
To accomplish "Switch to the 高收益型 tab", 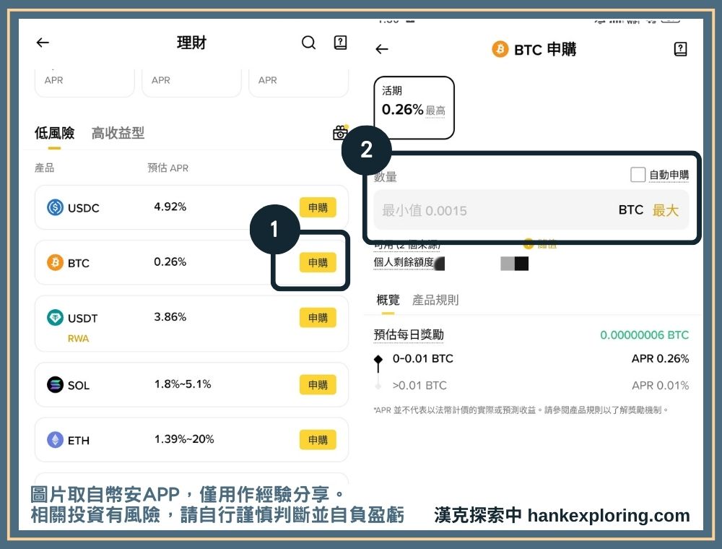I will click(x=118, y=133).
